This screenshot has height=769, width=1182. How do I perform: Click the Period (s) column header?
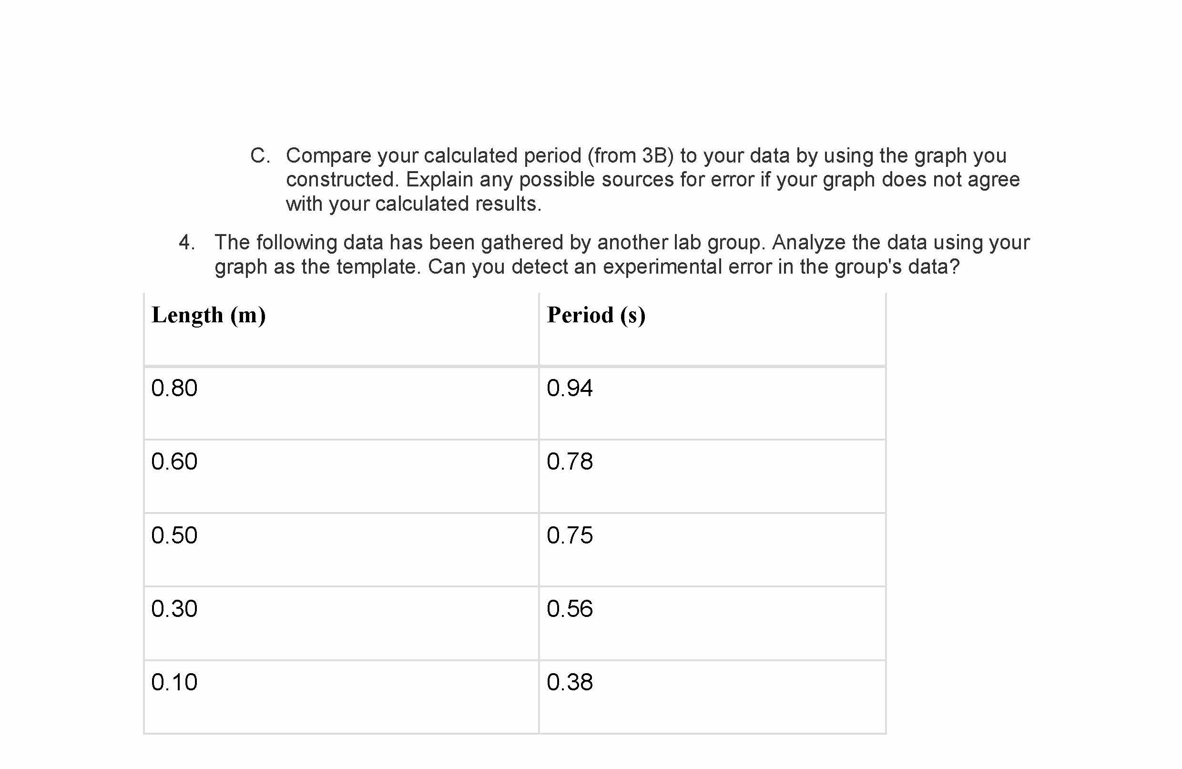[595, 315]
